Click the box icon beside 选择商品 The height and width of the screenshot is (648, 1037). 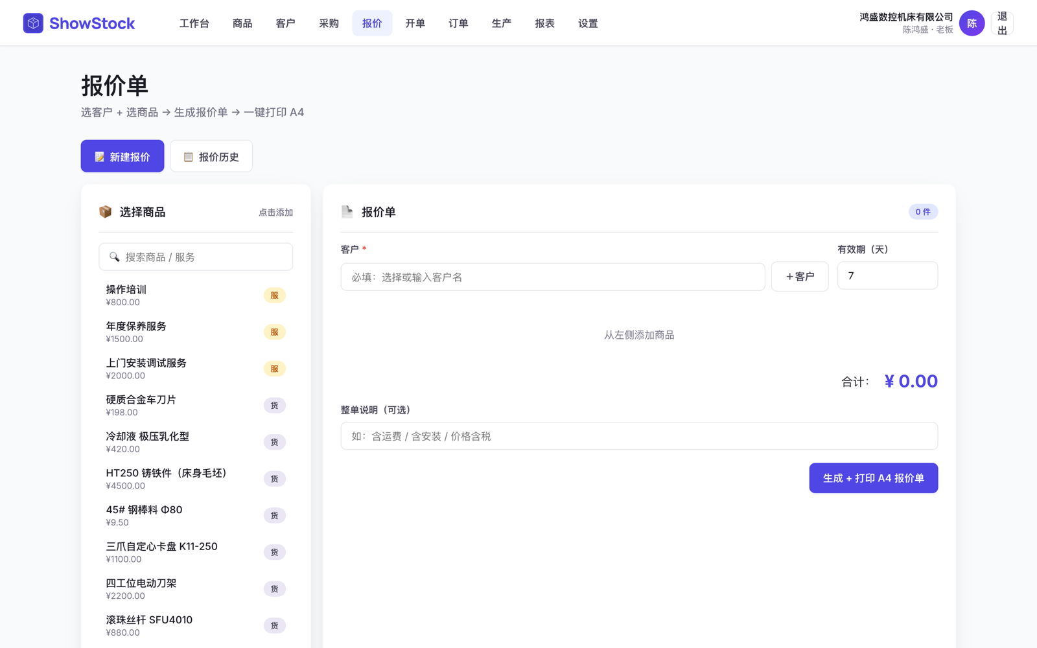point(105,212)
